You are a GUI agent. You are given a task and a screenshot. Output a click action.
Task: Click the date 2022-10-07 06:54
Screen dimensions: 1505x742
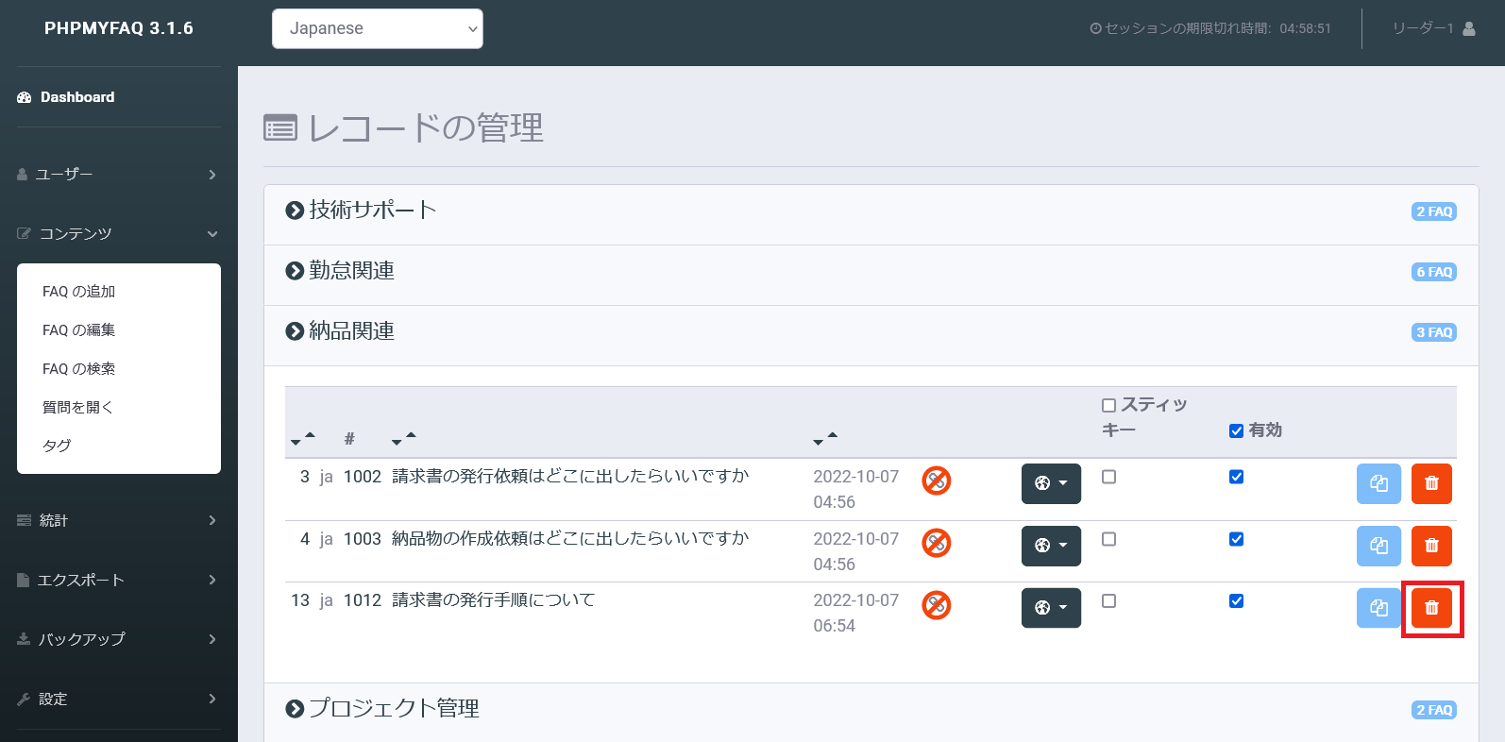coord(856,613)
